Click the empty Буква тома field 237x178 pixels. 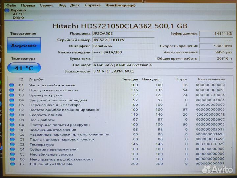click(123, 59)
